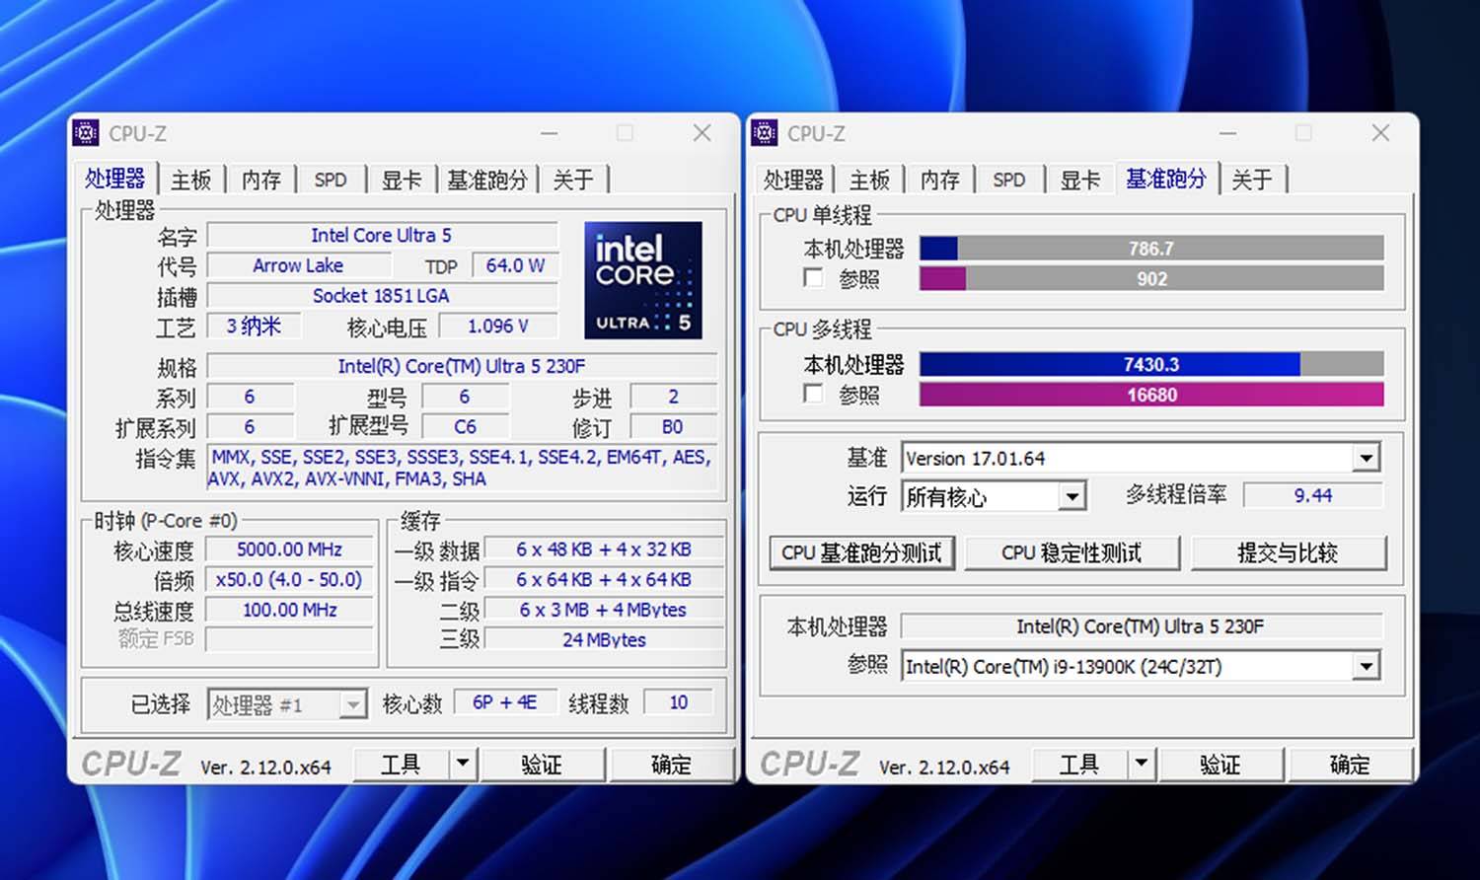Click 核心电压 value 1.096 V
The width and height of the screenshot is (1480, 880).
pos(498,326)
